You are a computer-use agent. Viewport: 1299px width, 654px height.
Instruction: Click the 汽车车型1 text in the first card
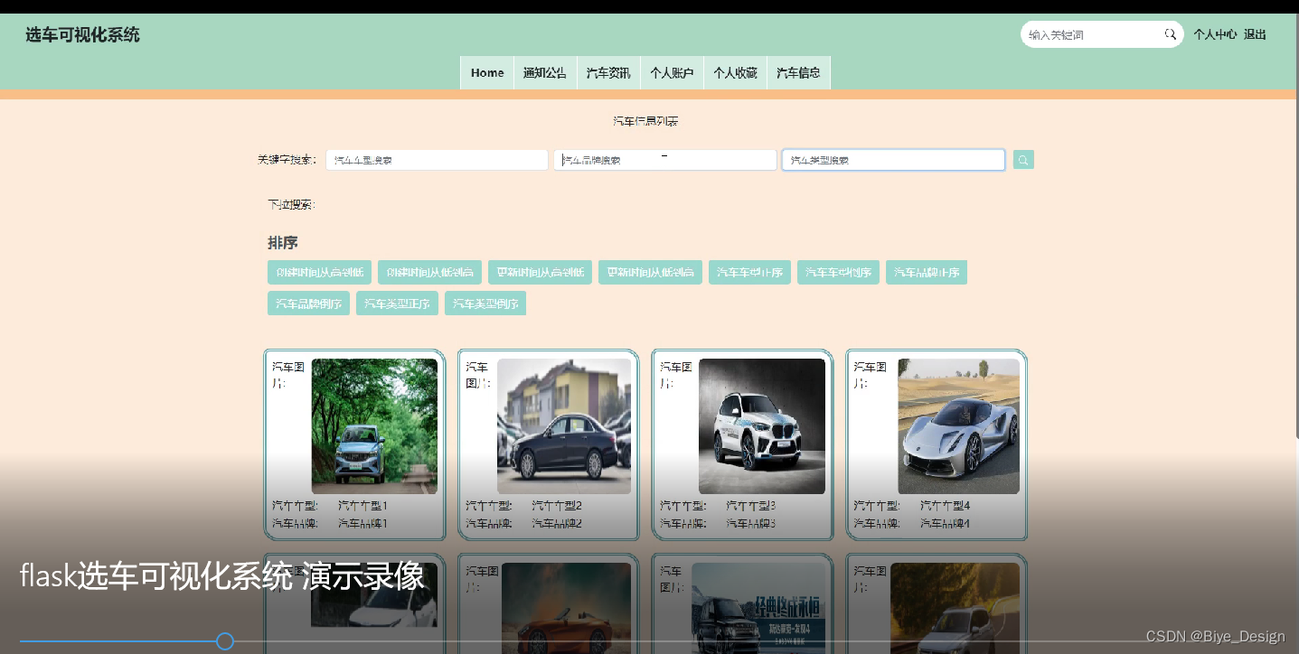coord(362,506)
